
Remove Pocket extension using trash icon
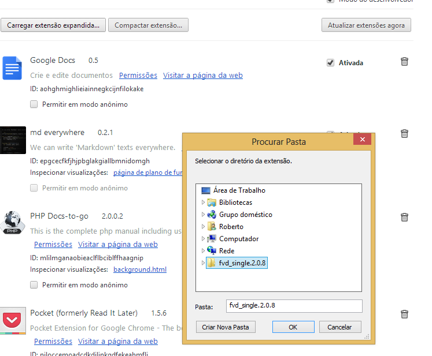[x=404, y=314]
